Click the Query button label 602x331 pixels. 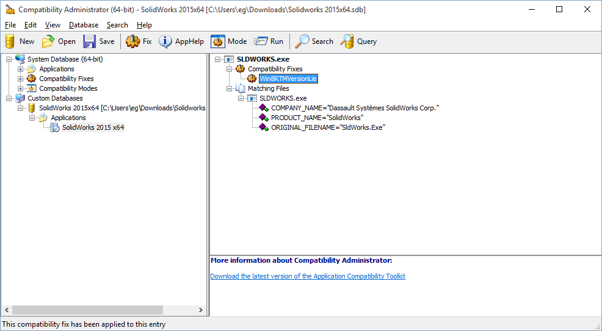pos(367,41)
